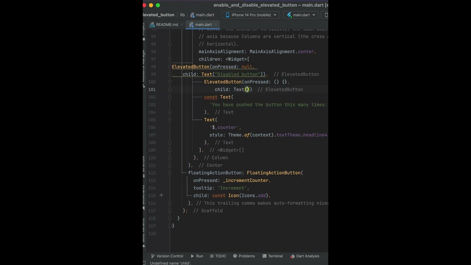The image size is (471, 265).
Task: Click line number 120 in gutter
Action: pos(151,233)
